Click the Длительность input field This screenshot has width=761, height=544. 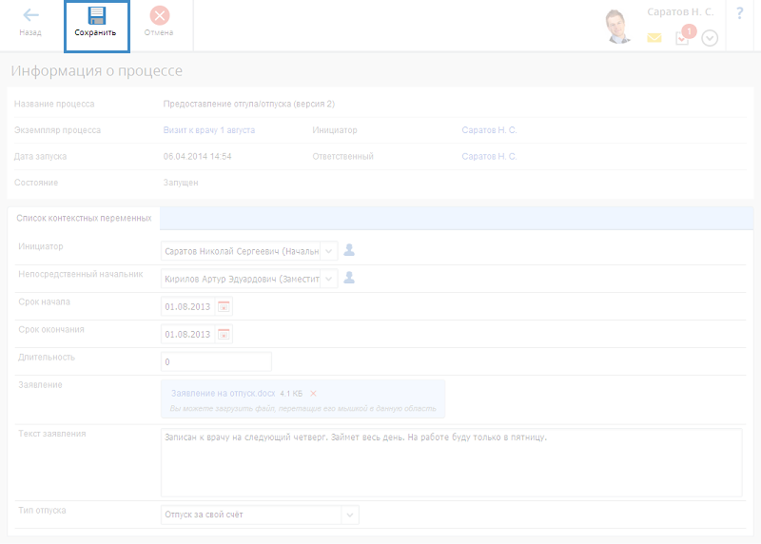pyautogui.click(x=217, y=361)
